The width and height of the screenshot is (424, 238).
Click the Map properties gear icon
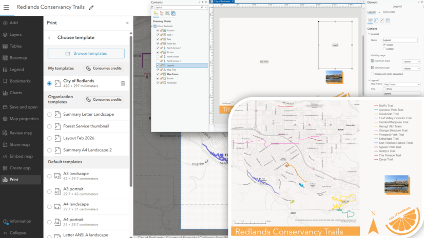click(5, 119)
